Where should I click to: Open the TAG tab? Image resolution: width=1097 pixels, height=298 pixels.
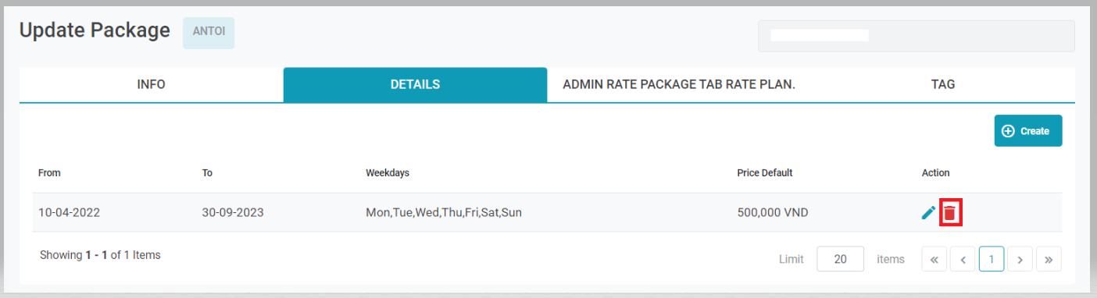click(x=943, y=84)
